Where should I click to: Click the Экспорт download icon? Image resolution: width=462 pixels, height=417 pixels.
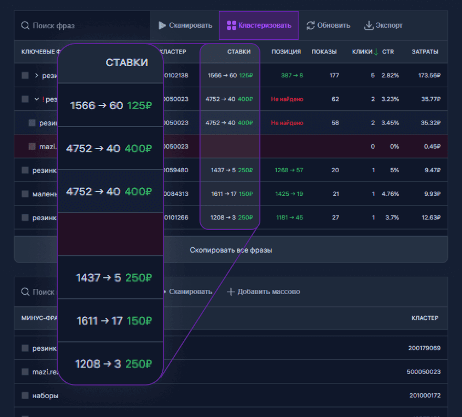(x=369, y=25)
